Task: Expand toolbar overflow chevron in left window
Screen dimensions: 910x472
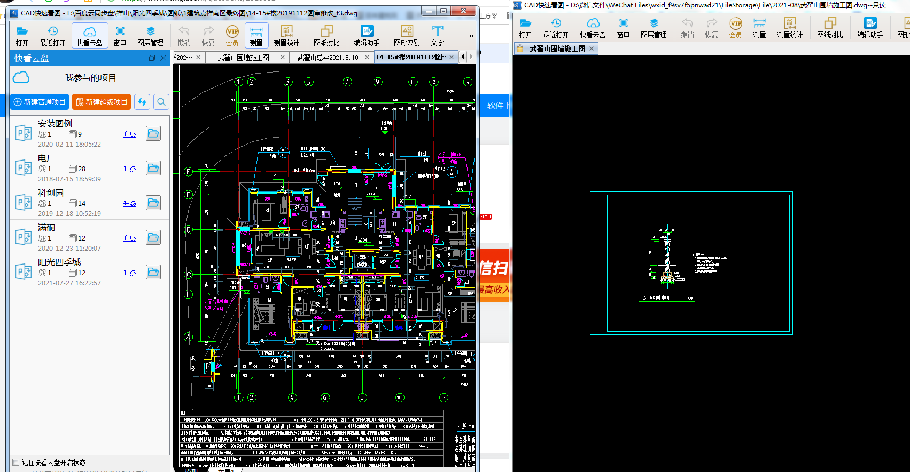Action: pyautogui.click(x=471, y=36)
